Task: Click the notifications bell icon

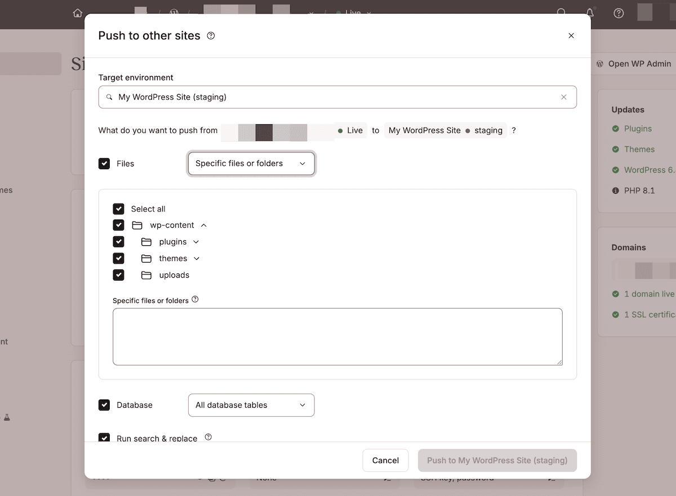Action: click(x=589, y=13)
